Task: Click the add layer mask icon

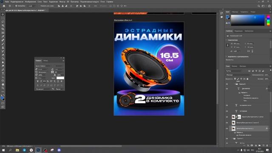Action: (x=252, y=145)
